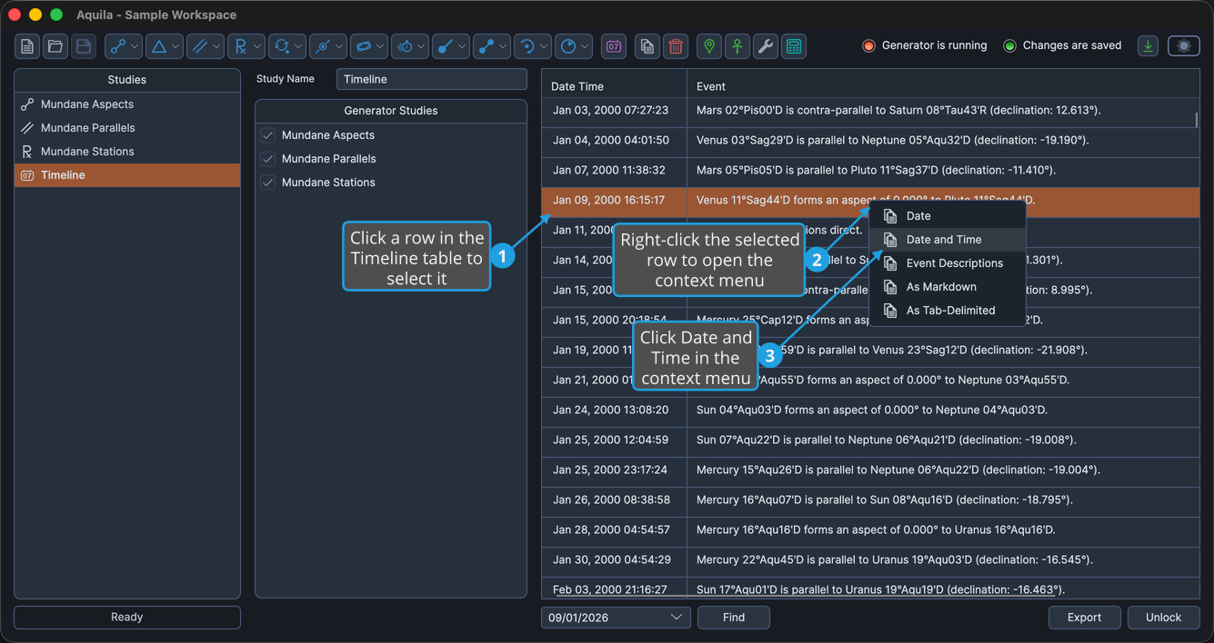1214x643 pixels.
Task: Open the 09/01/2026 date dropdown
Action: [616, 618]
